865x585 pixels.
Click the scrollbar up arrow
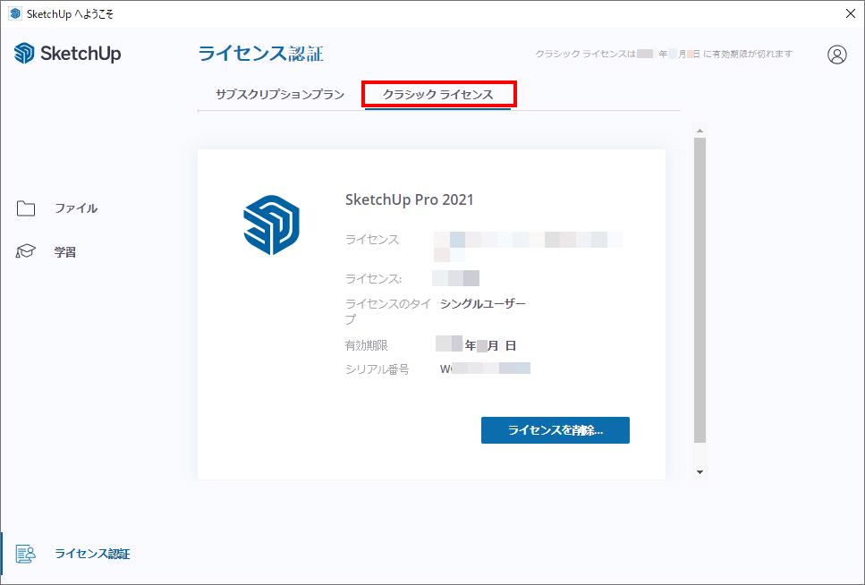pyautogui.click(x=700, y=131)
